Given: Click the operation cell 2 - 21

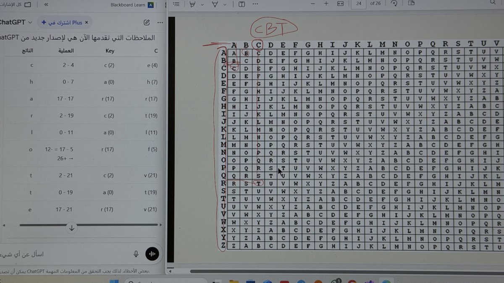Looking at the screenshot, I should (x=67, y=175).
